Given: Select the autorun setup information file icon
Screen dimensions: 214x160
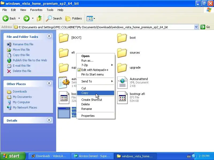Looking at the screenshot, I should click(64, 82).
